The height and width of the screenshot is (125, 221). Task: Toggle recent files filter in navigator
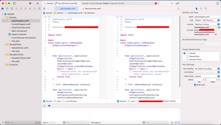36,123
